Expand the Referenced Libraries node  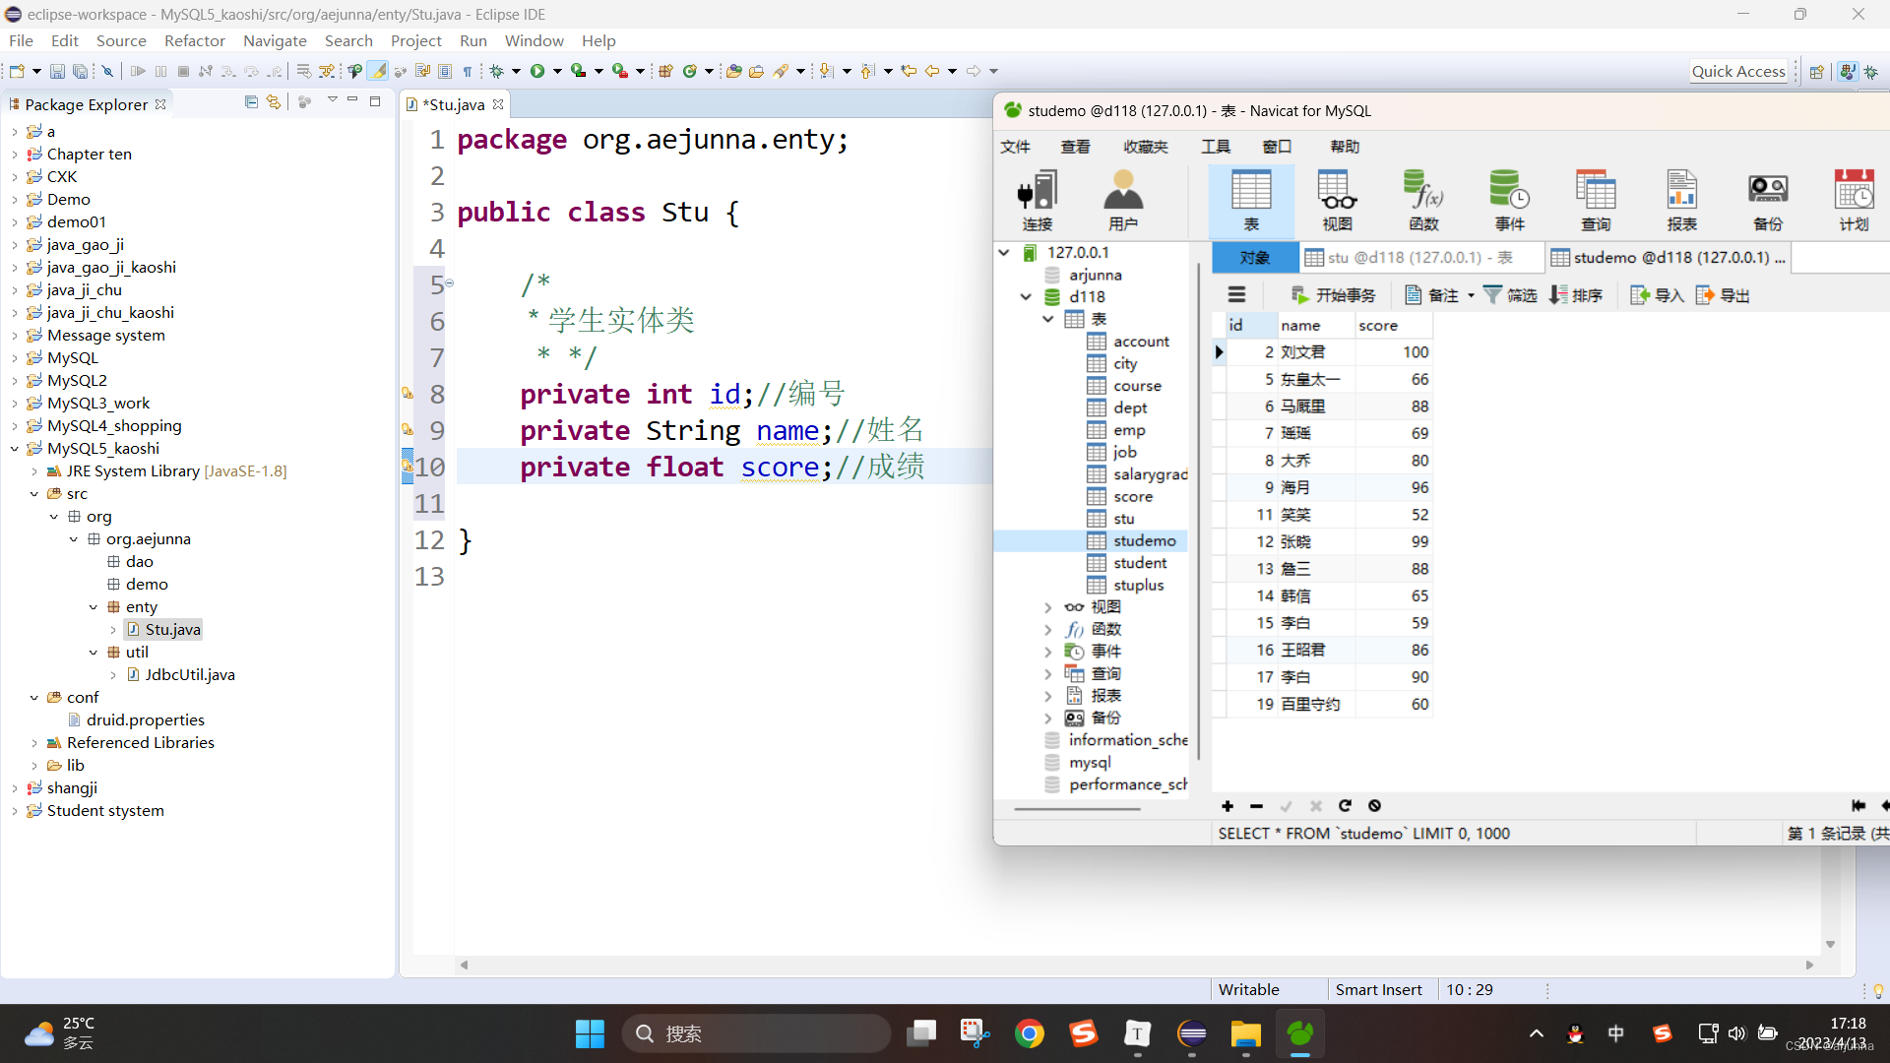(34, 743)
